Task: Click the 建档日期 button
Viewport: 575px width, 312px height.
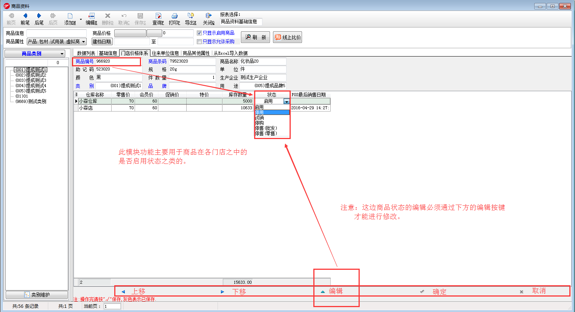Action: coord(102,41)
